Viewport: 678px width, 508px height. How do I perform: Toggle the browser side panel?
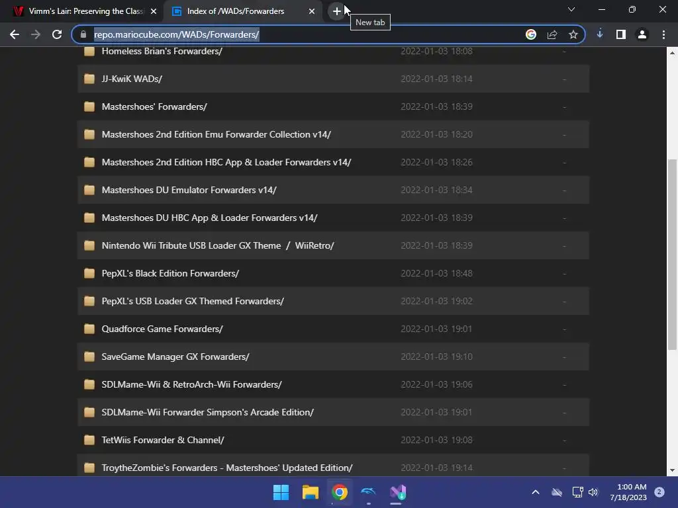pyautogui.click(x=621, y=34)
